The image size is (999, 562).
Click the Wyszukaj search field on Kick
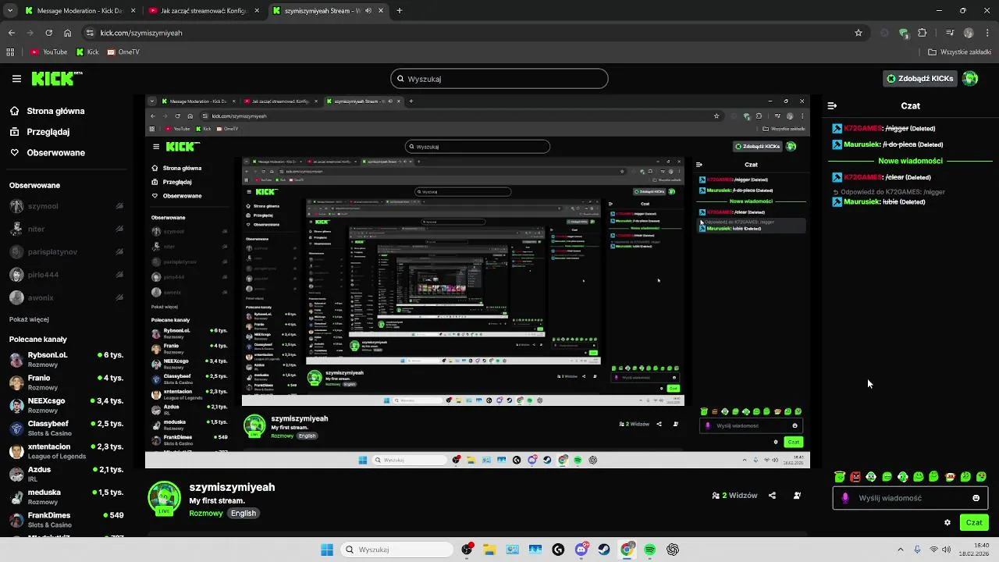coord(499,79)
